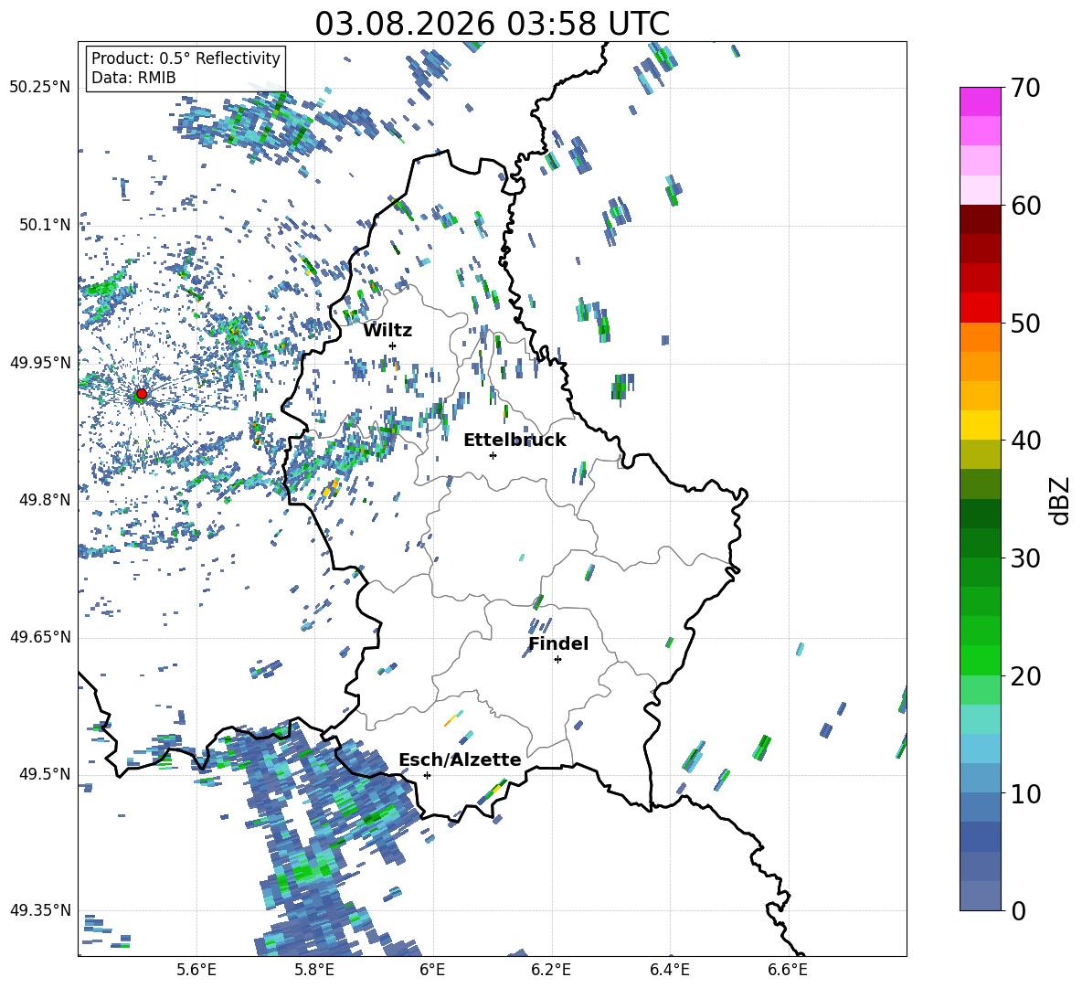
Task: Click the 5.6°E longitude tick label
Action: point(196,970)
